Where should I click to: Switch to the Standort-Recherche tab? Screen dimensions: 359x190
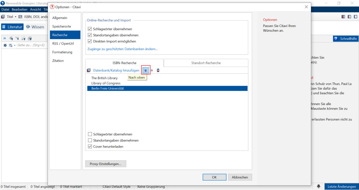tap(206, 63)
